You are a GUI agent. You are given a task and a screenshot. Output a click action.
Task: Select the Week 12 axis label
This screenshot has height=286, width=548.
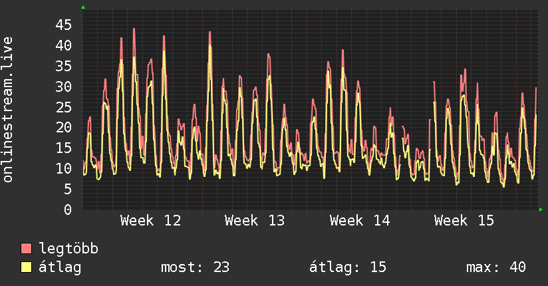click(150, 221)
